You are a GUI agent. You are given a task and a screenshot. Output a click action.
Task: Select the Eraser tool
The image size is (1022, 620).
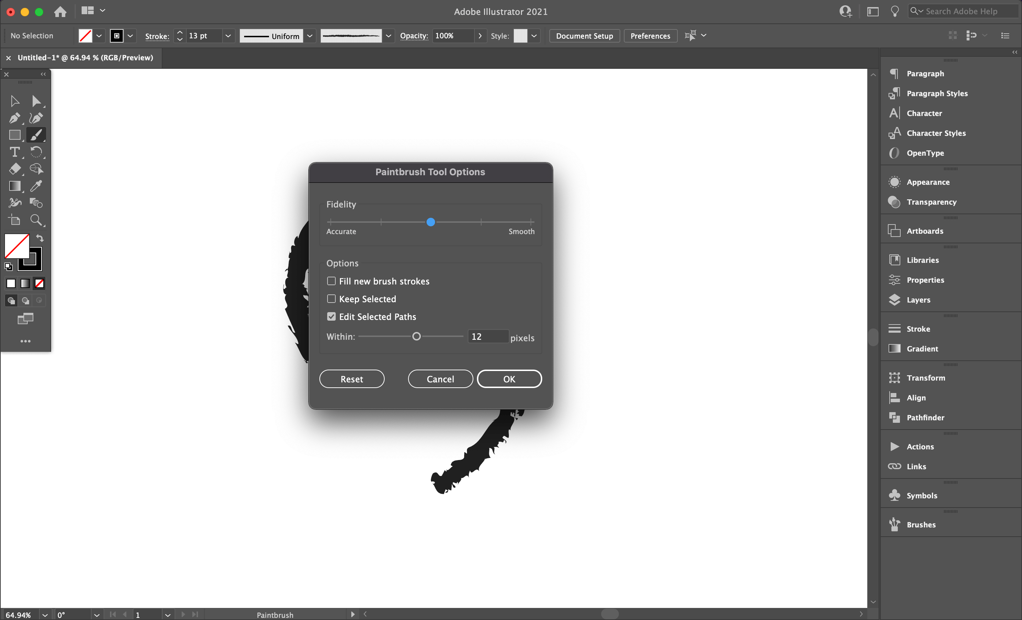[15, 169]
